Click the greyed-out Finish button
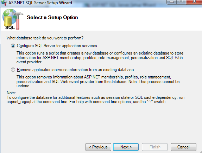This screenshot has height=153, width=202. coord(155,147)
